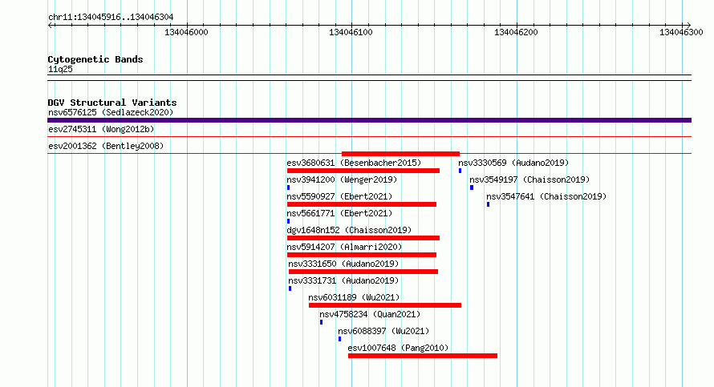Image resolution: width=714 pixels, height=387 pixels.
Task: Open the esv2745311 (Wong2012b) variant label
Action: [101, 129]
